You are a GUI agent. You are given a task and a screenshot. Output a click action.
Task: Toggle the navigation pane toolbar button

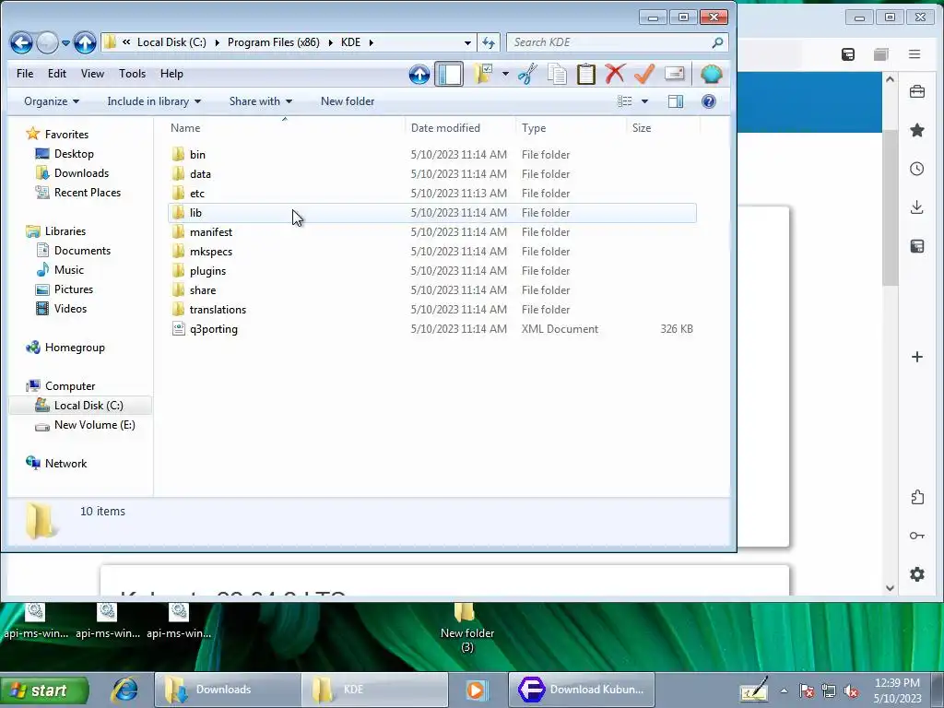click(x=449, y=74)
